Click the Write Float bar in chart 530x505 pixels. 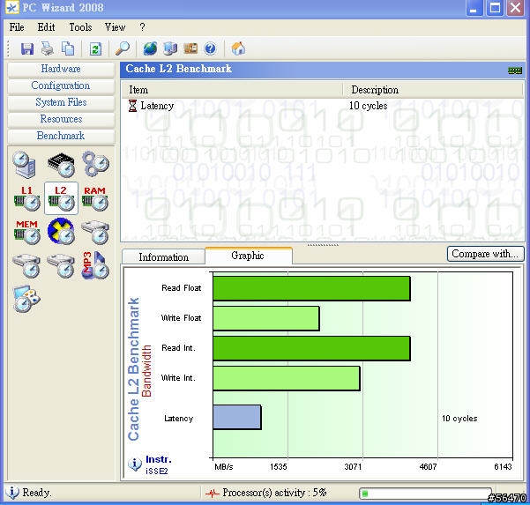(266, 318)
